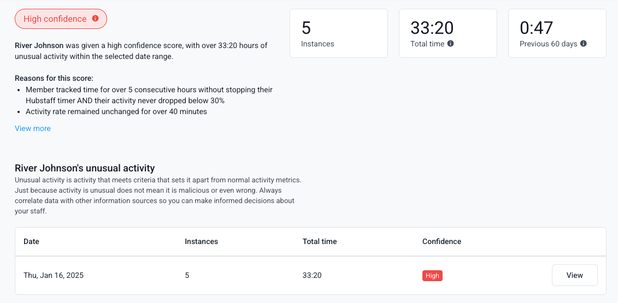The image size is (618, 303).
Task: Click the instances count 5 in table row
Action: (187, 275)
